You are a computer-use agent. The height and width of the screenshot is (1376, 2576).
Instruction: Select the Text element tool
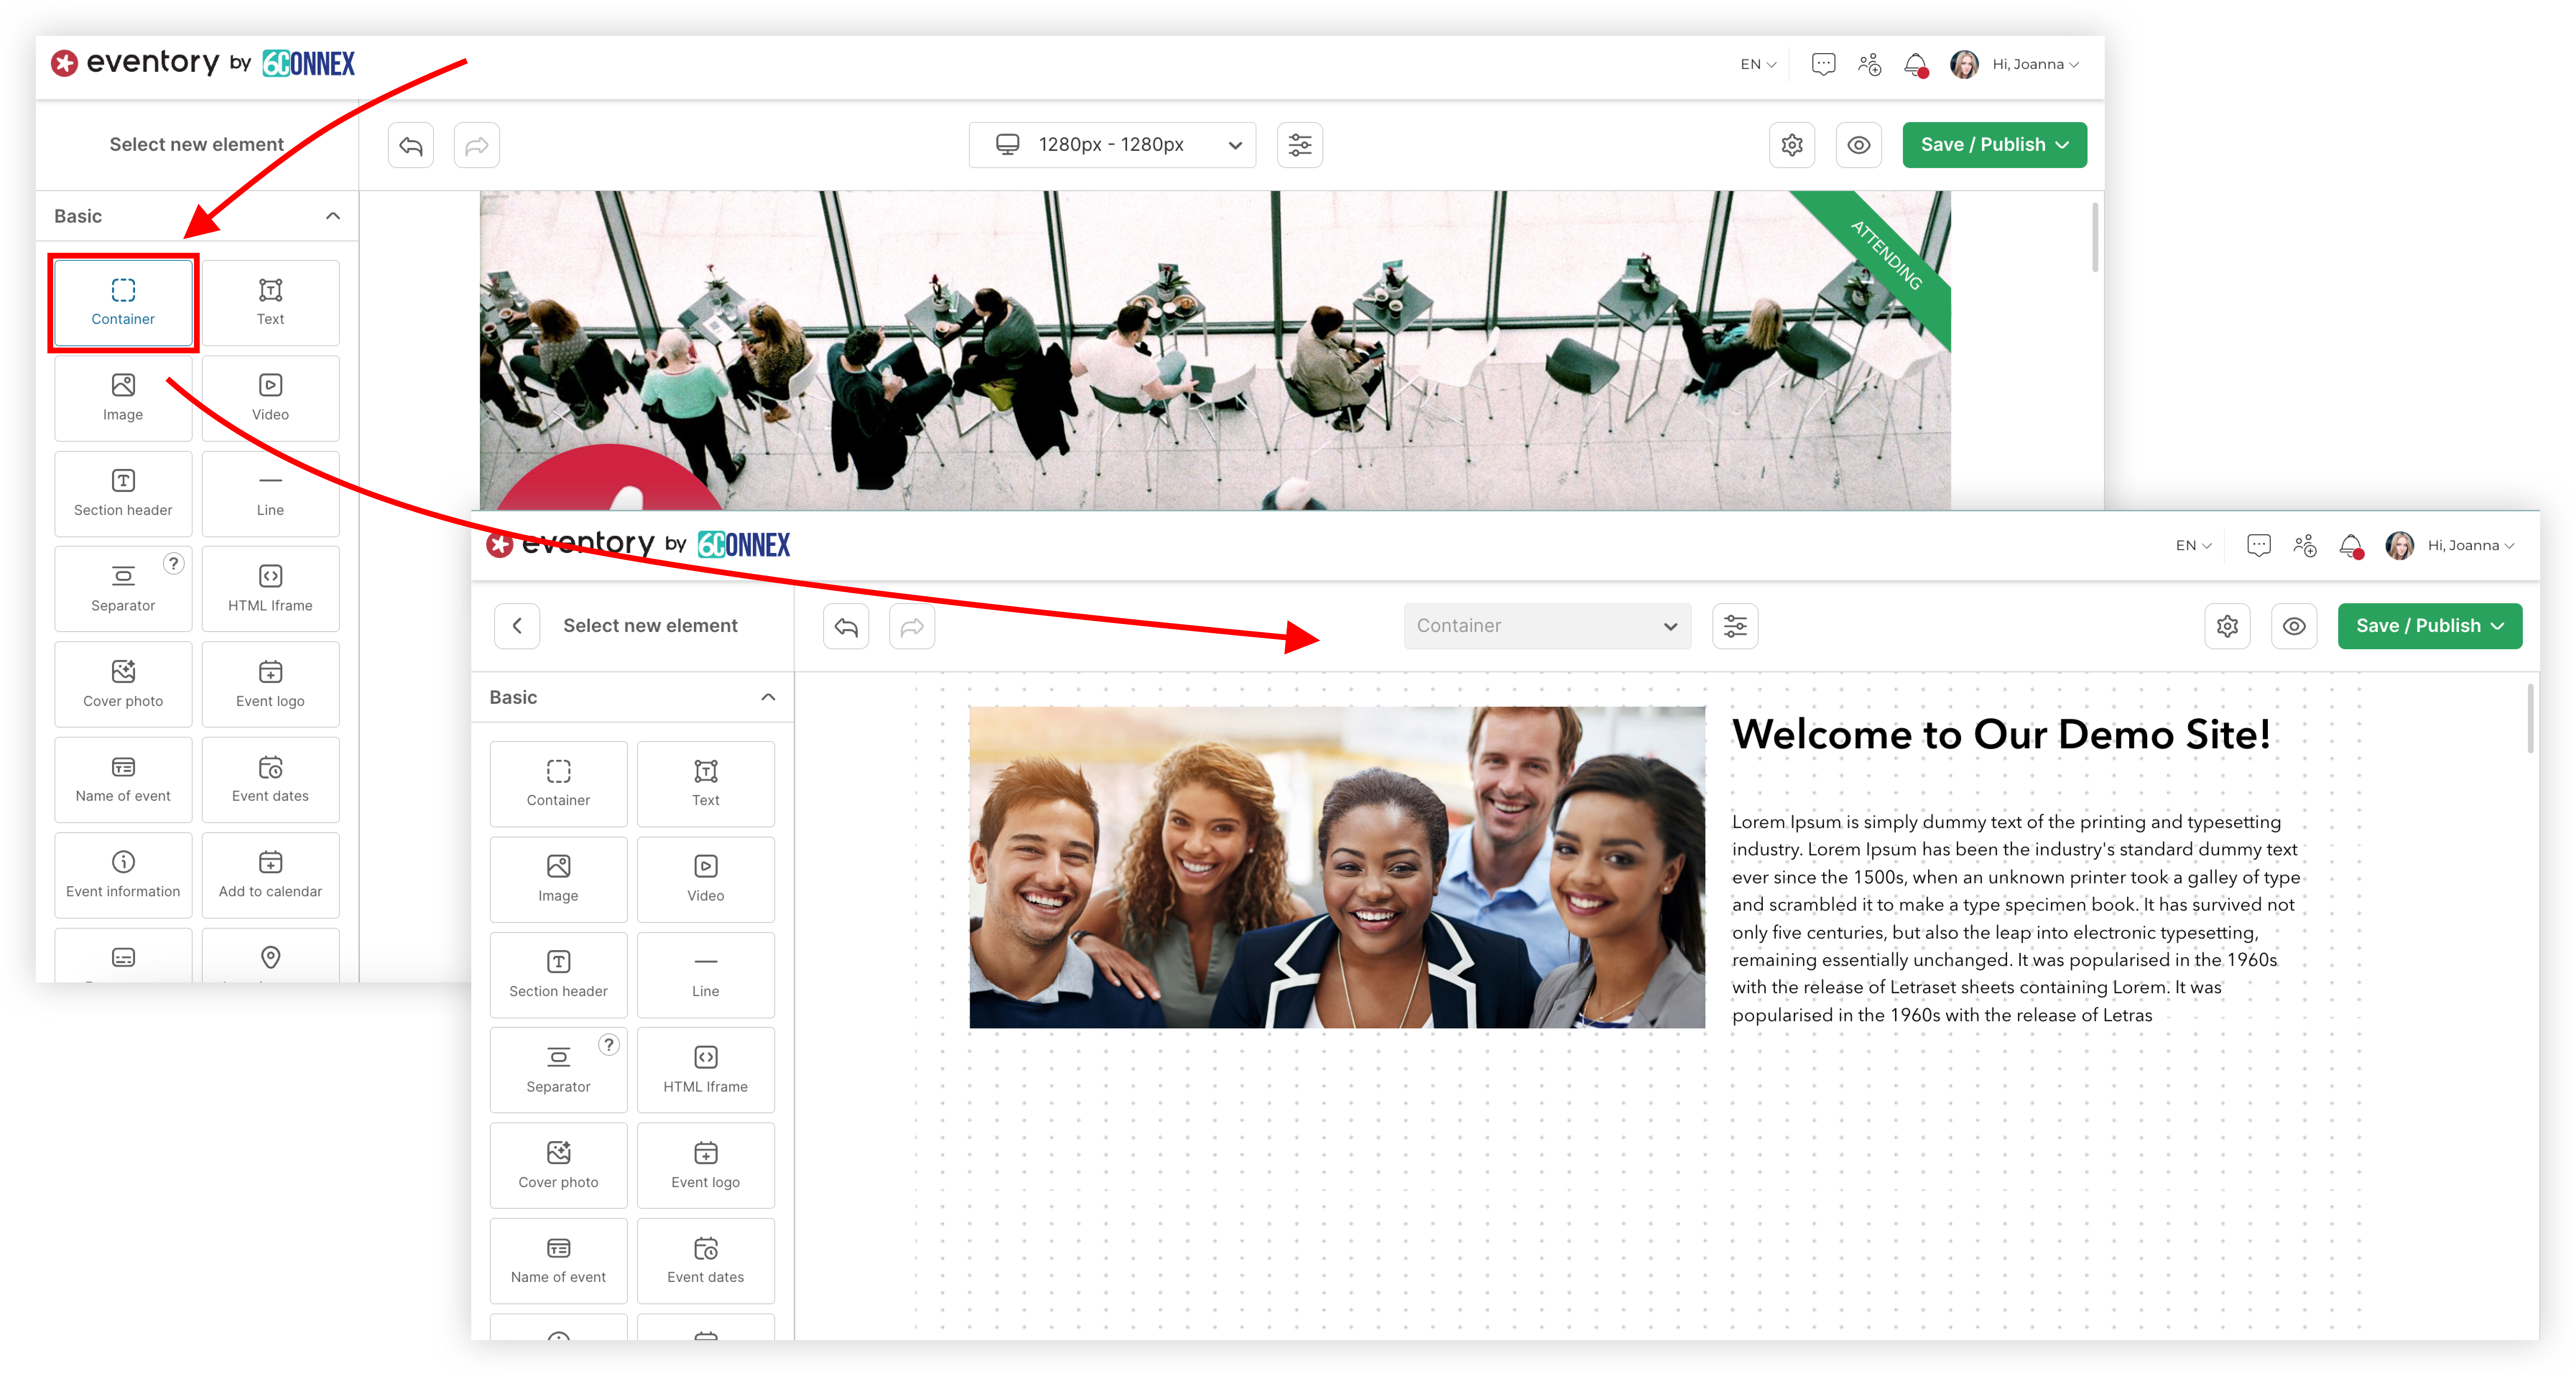click(269, 298)
